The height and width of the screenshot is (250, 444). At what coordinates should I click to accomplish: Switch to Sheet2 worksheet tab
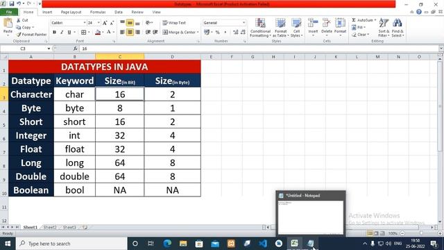(x=50, y=227)
